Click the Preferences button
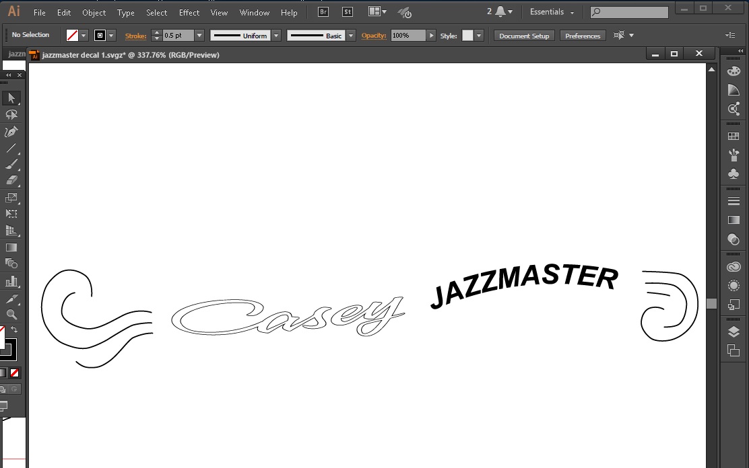Viewport: 749px width, 468px height. (583, 36)
